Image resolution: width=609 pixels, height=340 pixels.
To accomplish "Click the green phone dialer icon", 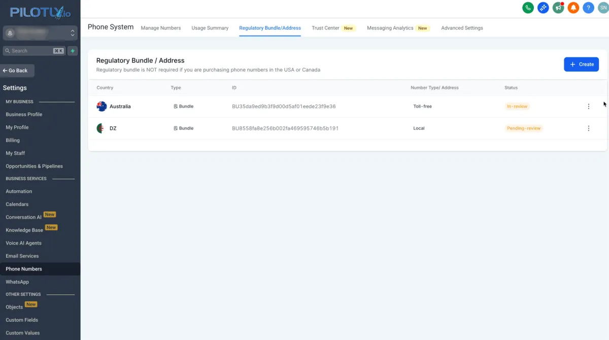I will click(x=528, y=8).
